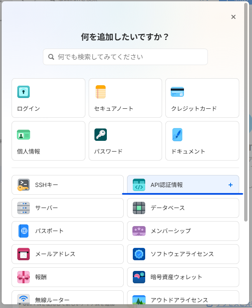Create an Email Account (メールアドレス) item
The width and height of the screenshot is (252, 308).
click(x=68, y=254)
